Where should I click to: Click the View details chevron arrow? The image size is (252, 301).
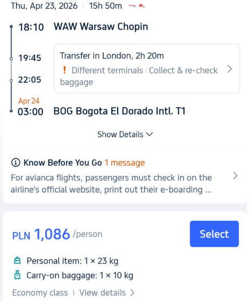tap(132, 293)
